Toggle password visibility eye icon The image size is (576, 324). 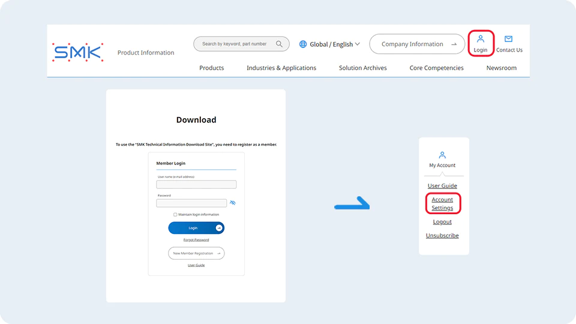pyautogui.click(x=233, y=203)
